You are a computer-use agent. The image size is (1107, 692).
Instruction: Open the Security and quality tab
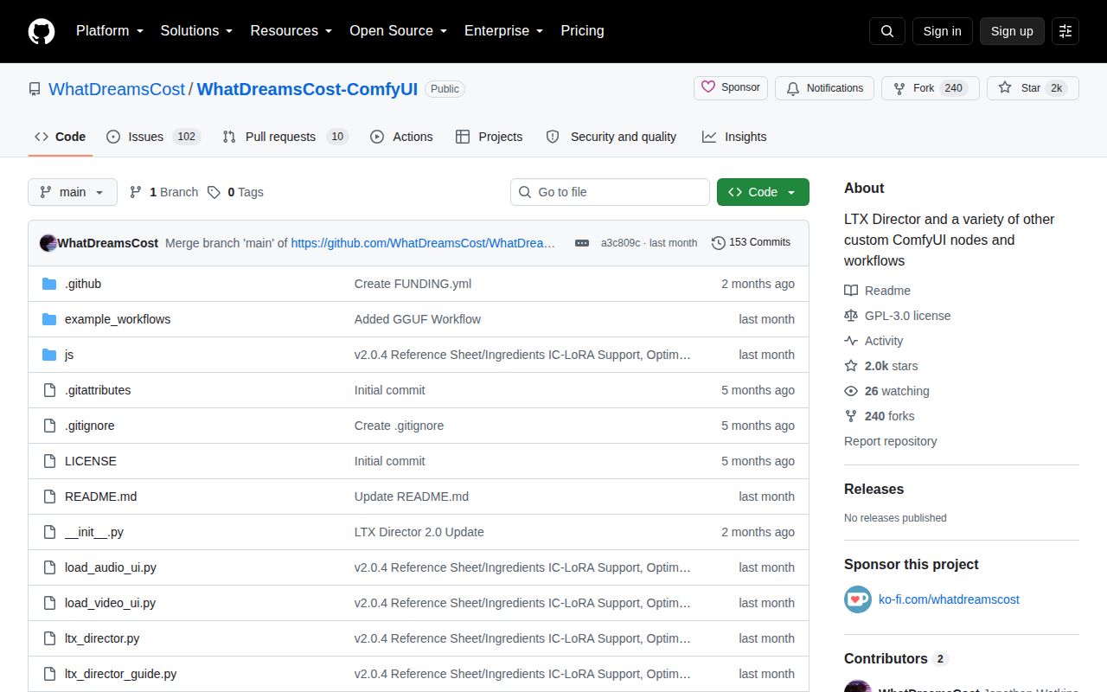pyautogui.click(x=611, y=137)
